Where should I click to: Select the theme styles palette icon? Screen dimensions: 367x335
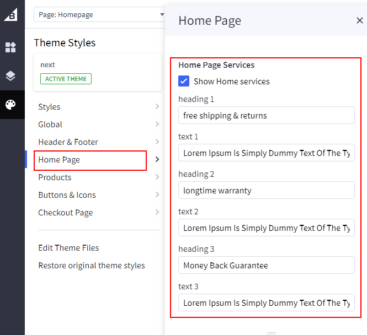tap(11, 105)
